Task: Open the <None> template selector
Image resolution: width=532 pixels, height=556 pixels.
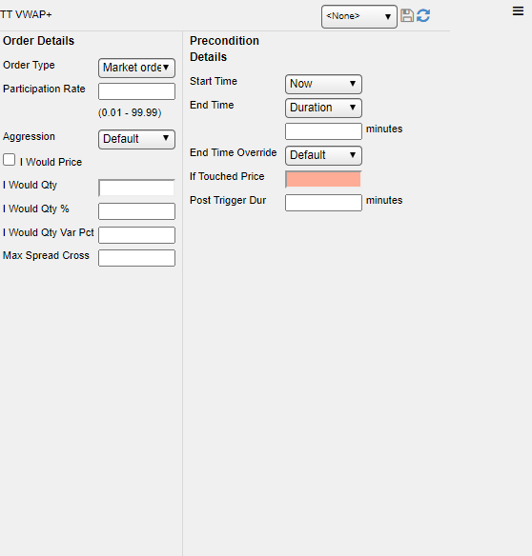Action: coord(359,16)
